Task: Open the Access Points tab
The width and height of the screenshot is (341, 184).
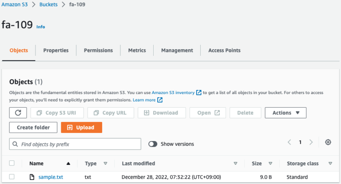Action: click(x=224, y=51)
